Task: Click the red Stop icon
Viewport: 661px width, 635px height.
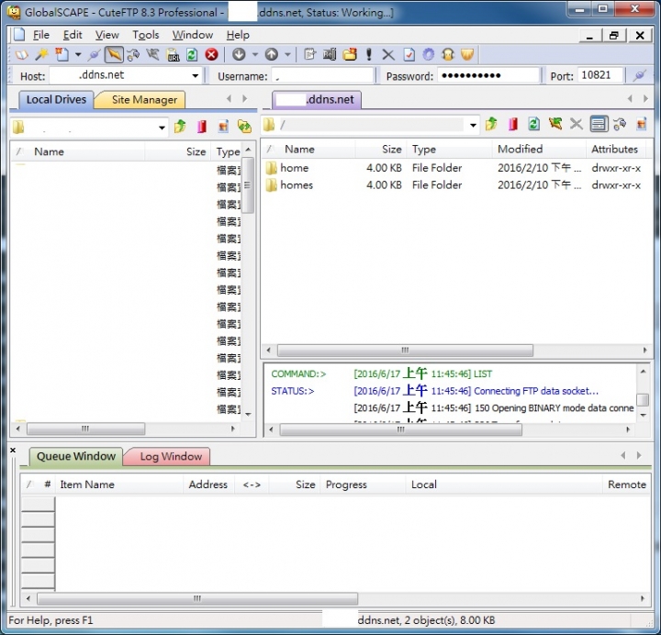Action: point(212,55)
